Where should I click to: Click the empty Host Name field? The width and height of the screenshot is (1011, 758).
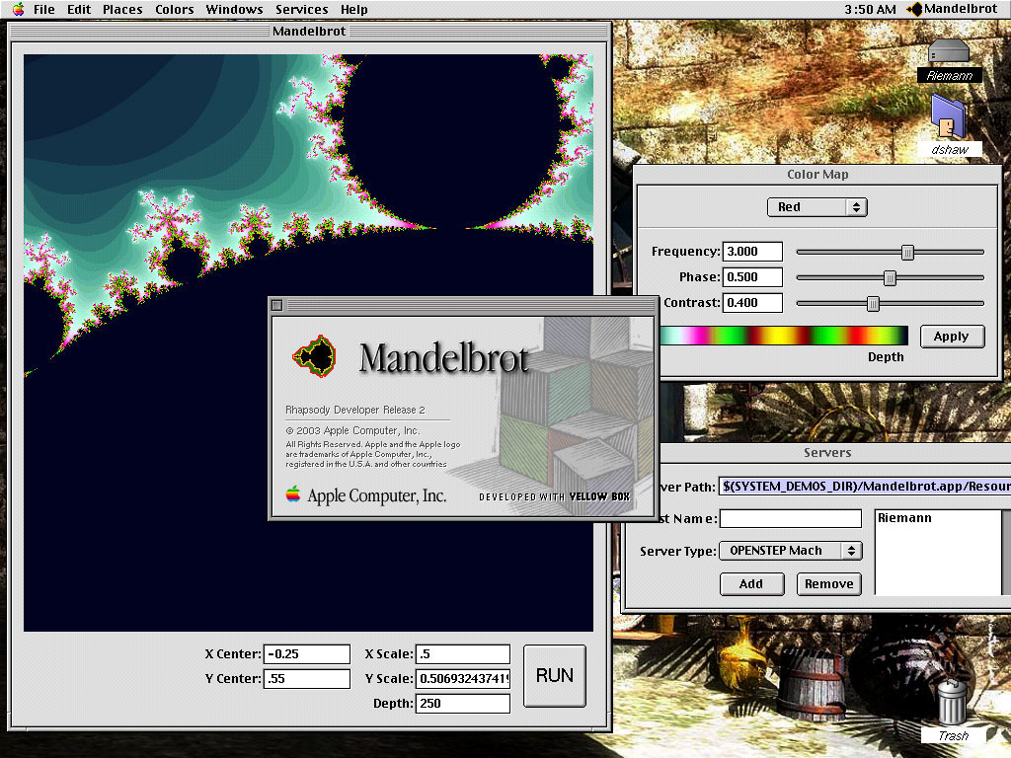[x=791, y=518]
